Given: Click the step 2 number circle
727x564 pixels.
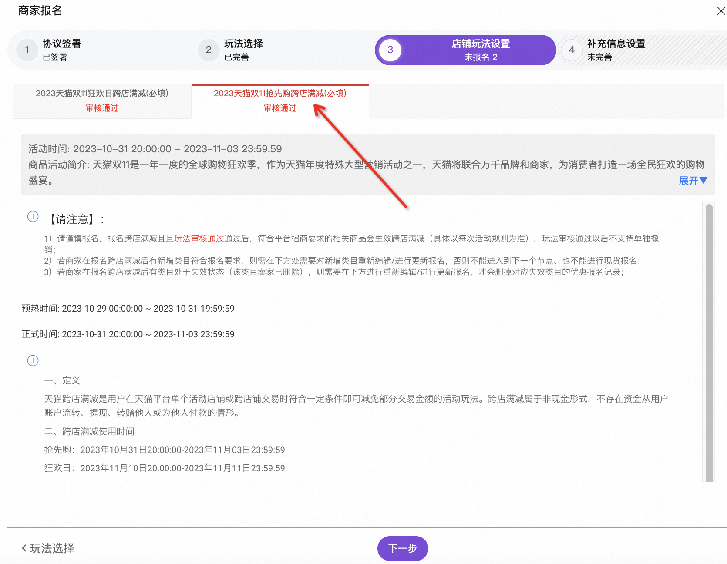Looking at the screenshot, I should click(209, 50).
